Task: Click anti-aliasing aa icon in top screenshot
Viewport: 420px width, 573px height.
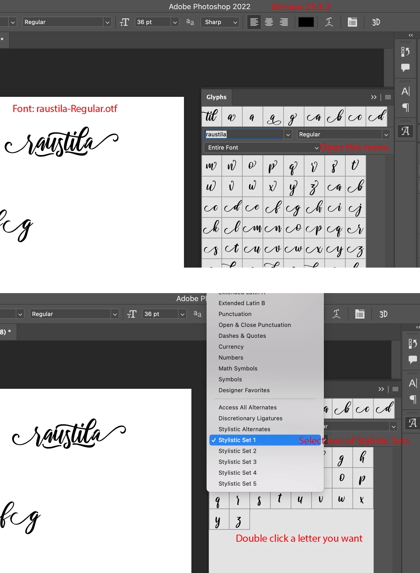Action: click(190, 22)
